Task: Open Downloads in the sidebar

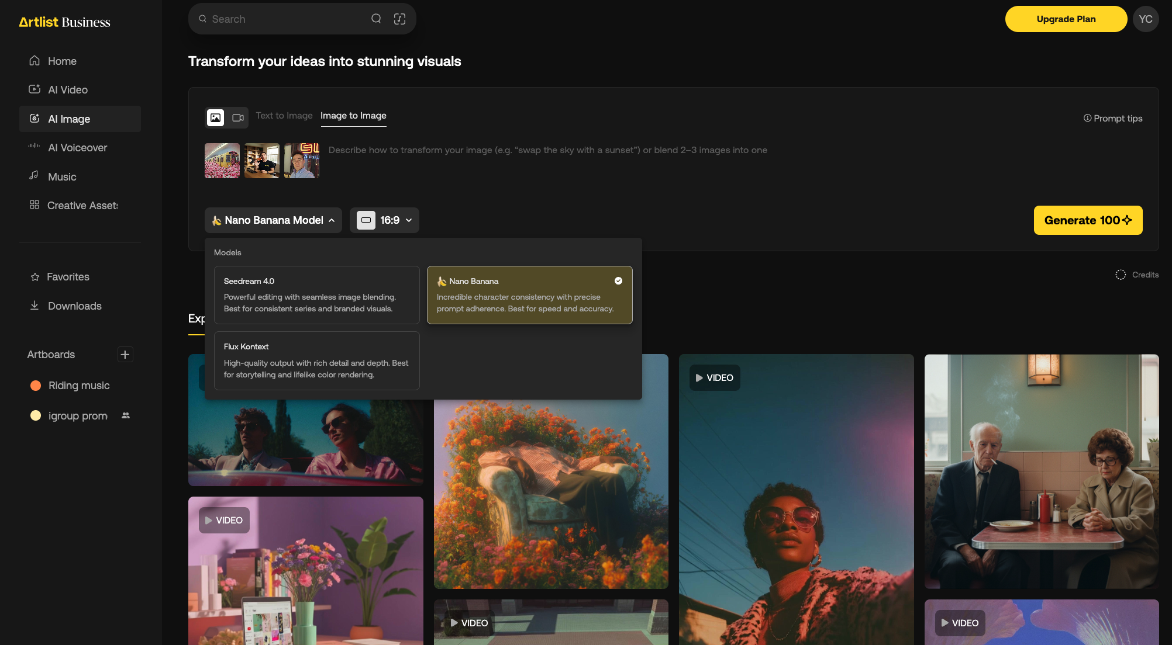Action: click(74, 306)
